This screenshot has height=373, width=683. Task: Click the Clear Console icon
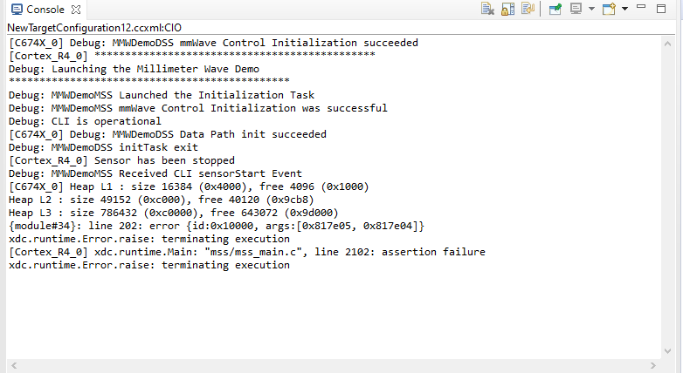pyautogui.click(x=487, y=9)
